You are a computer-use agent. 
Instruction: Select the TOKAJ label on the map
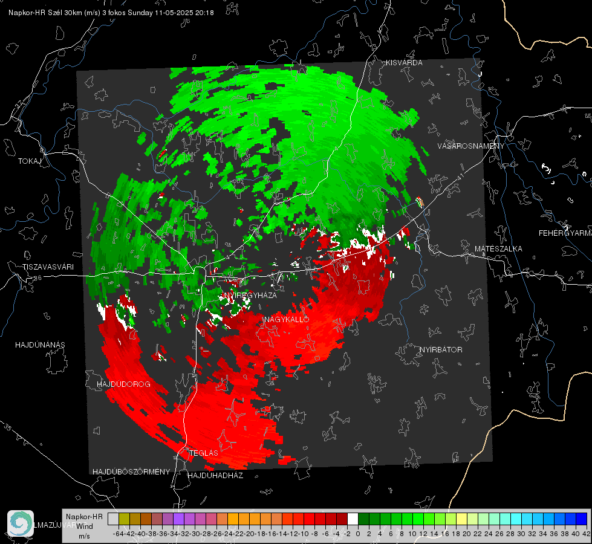(x=30, y=161)
